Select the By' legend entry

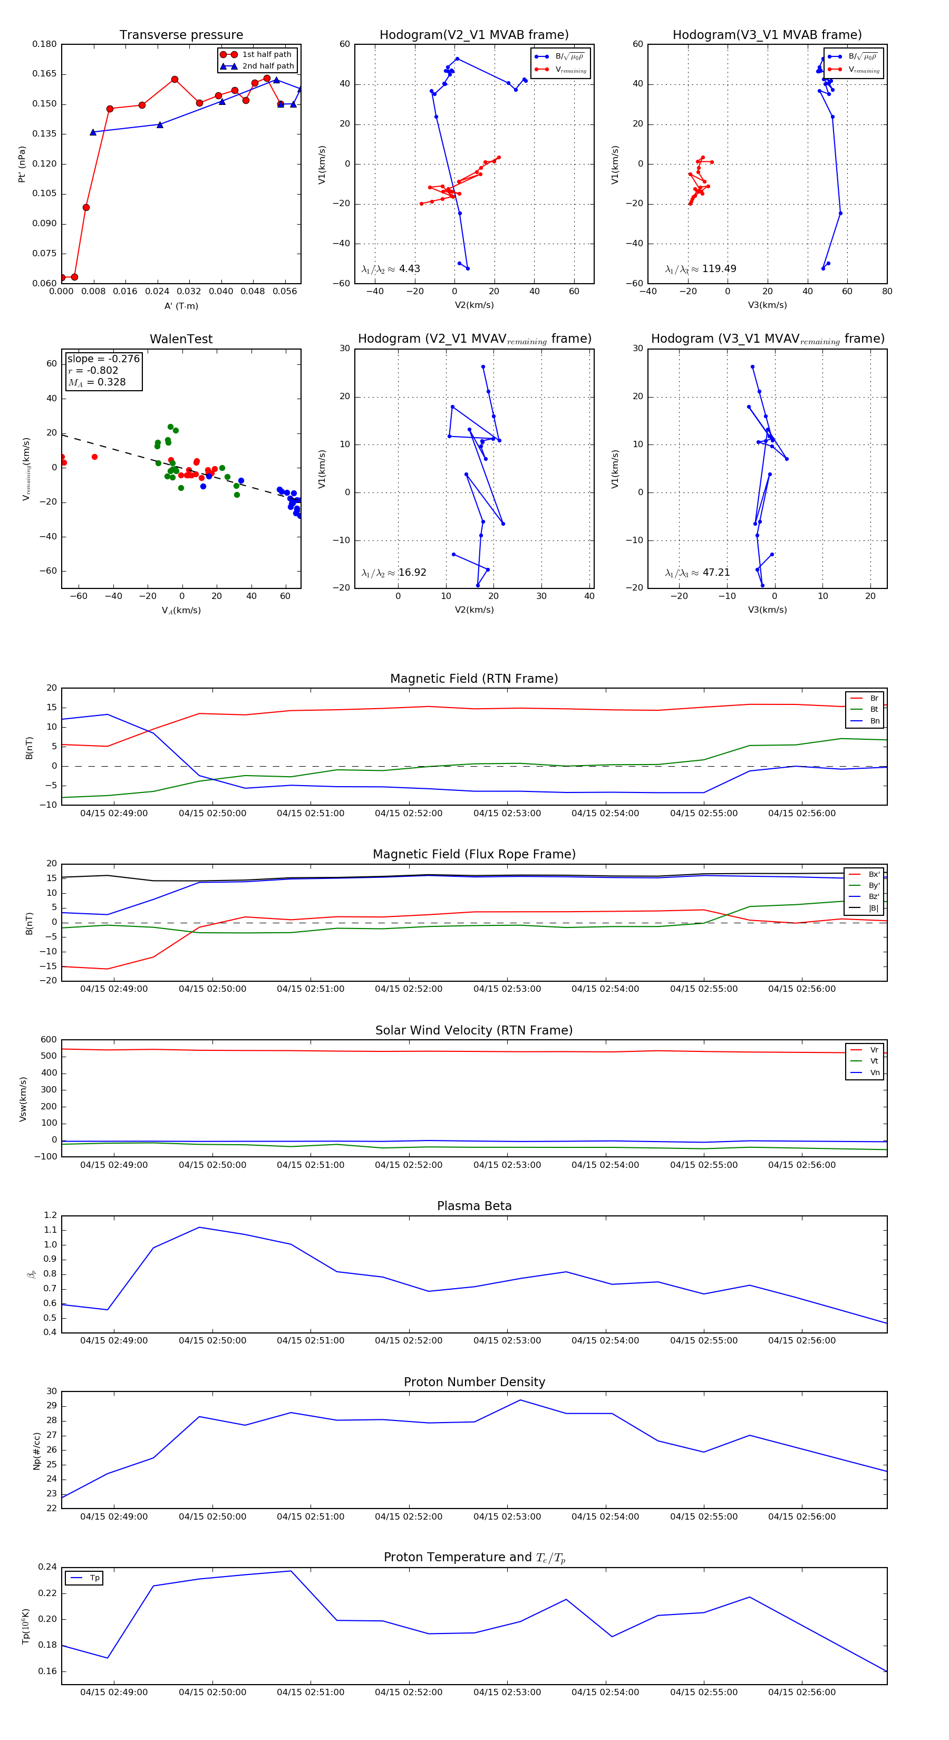point(864,885)
